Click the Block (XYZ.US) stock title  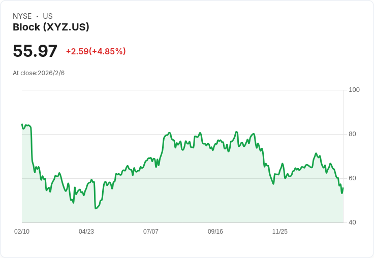pos(51,27)
